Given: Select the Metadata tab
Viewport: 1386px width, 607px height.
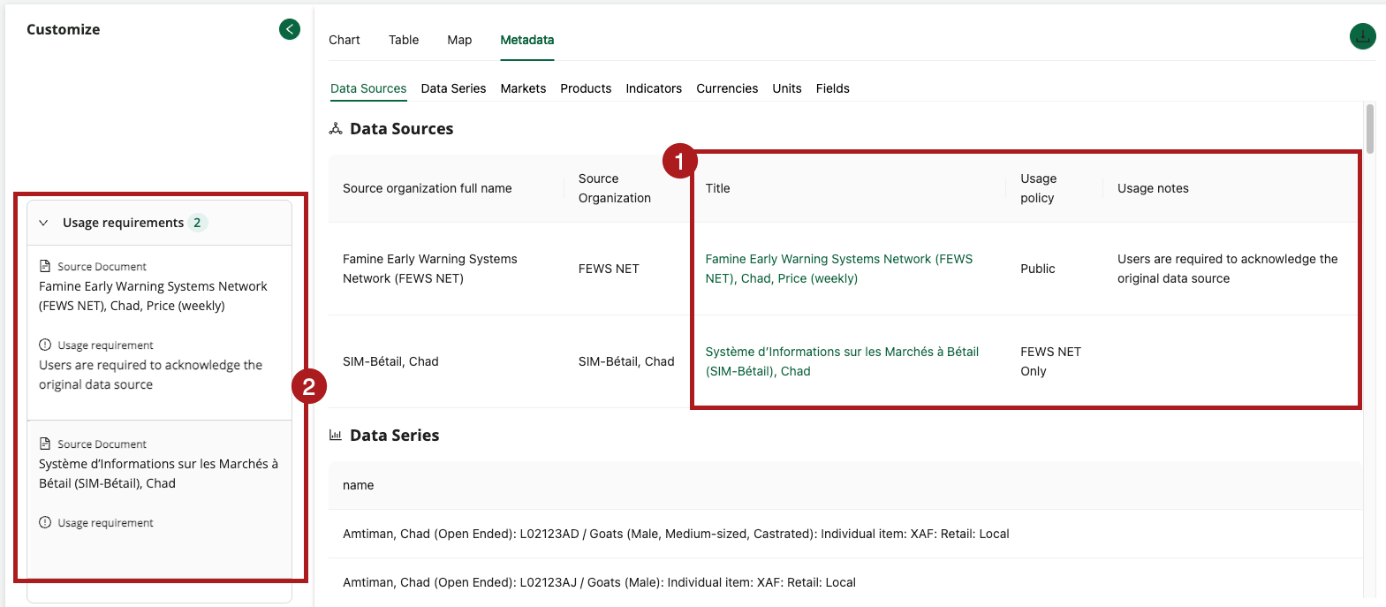Looking at the screenshot, I should point(527,40).
